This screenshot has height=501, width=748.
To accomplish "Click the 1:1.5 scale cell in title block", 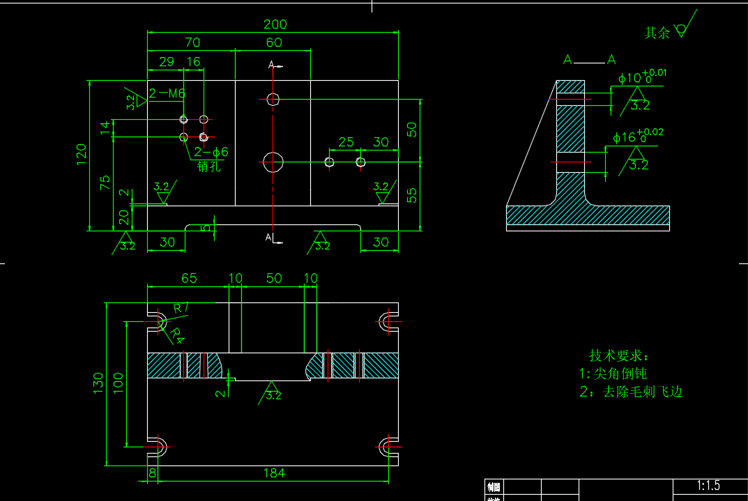I will pos(708,486).
